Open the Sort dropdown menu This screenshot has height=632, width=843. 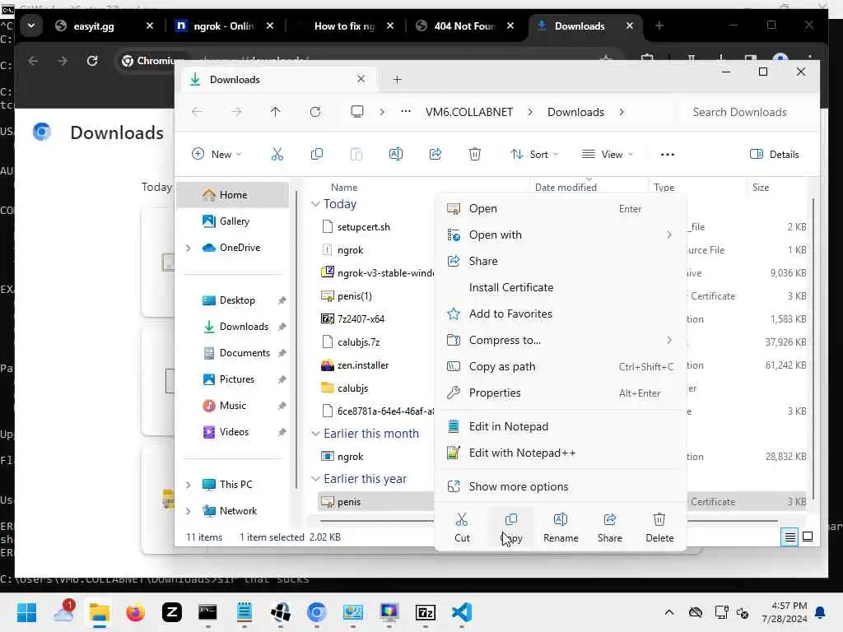pyautogui.click(x=533, y=154)
